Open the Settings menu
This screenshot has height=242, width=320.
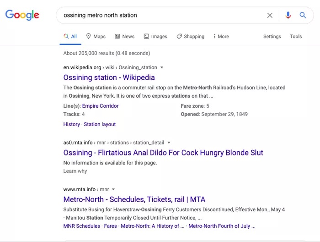[272, 37]
